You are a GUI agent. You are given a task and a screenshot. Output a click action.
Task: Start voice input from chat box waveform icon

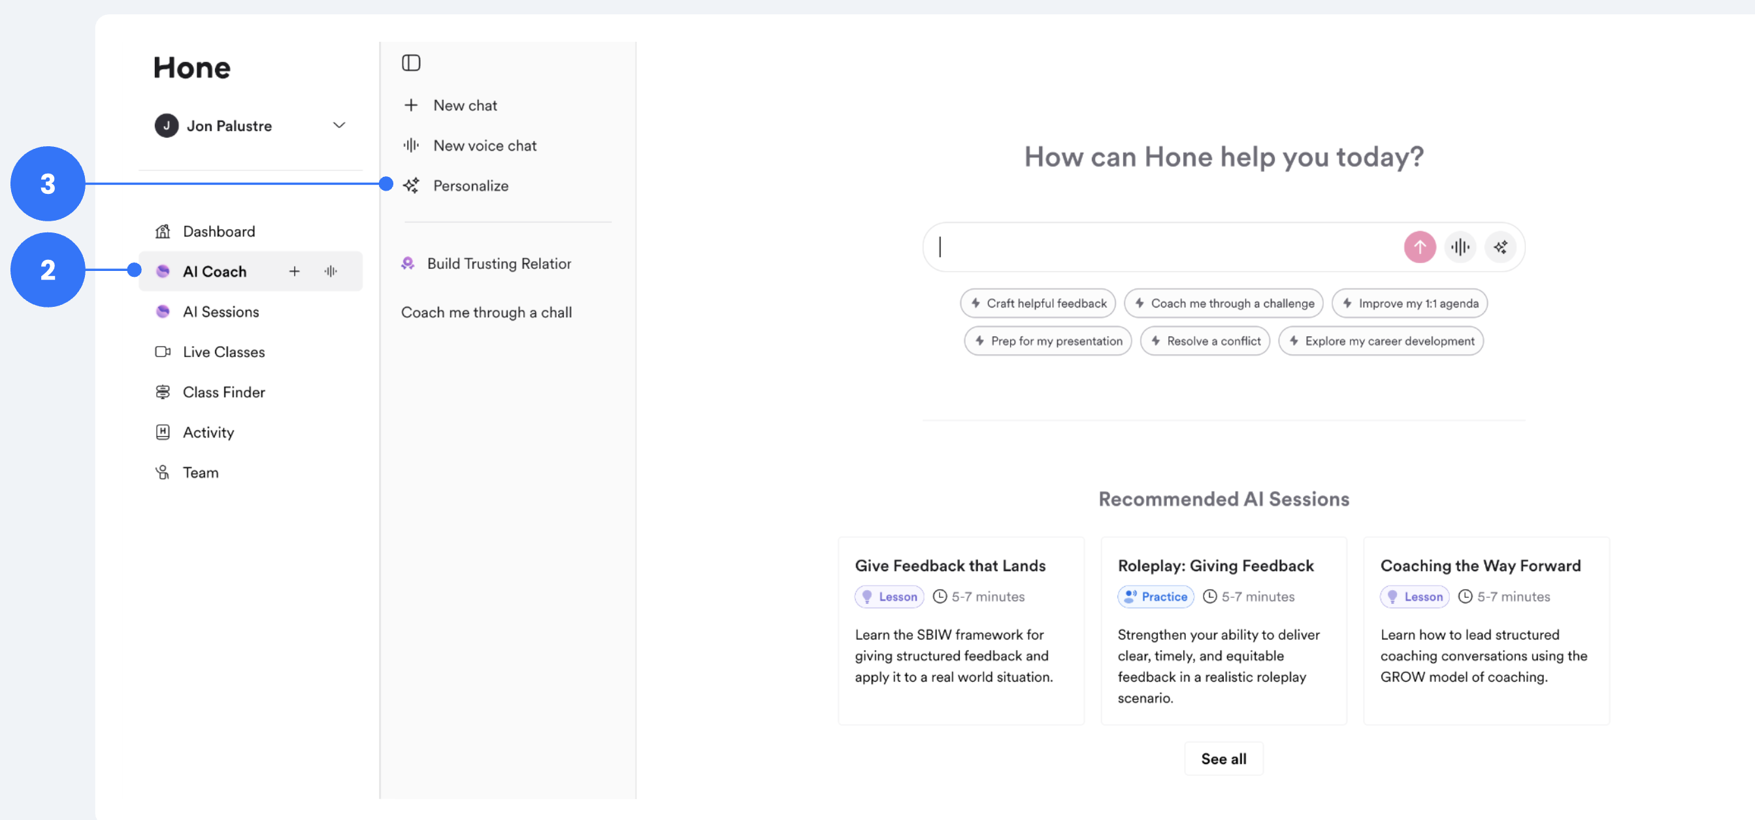[1460, 247]
